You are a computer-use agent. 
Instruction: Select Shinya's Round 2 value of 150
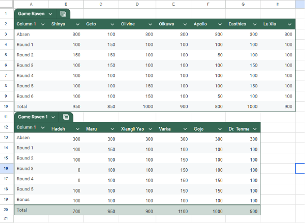pyautogui.click(x=66, y=55)
